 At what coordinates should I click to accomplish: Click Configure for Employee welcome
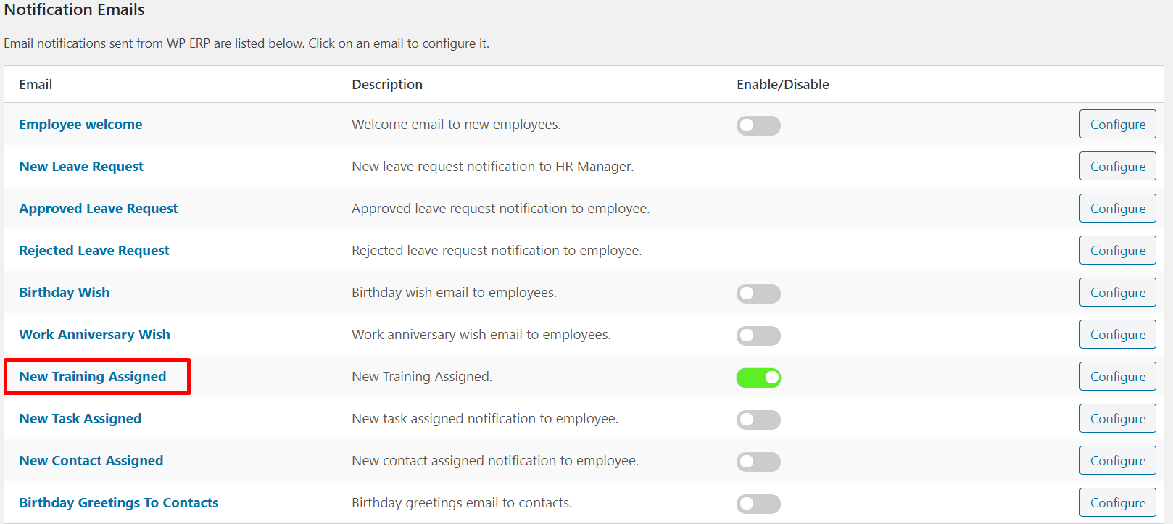[x=1117, y=124]
